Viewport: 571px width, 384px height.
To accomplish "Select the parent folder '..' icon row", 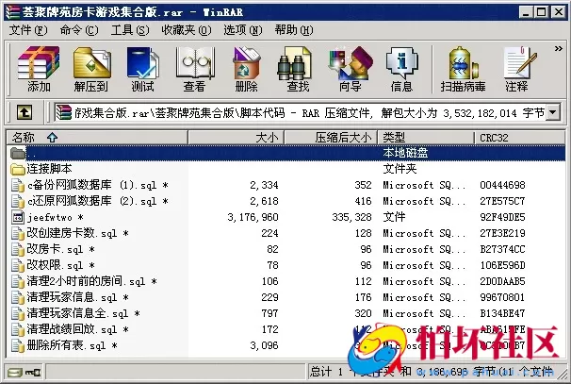I will click(x=18, y=153).
